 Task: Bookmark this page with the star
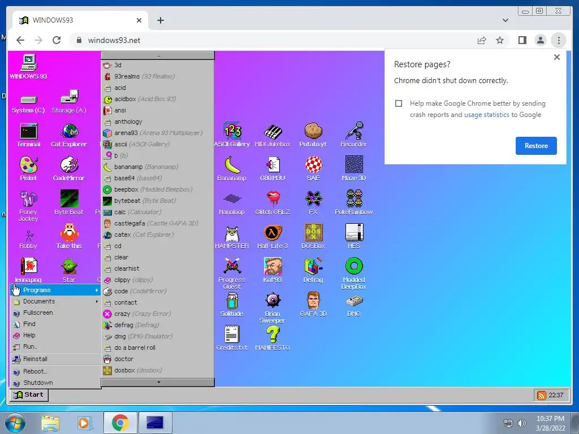click(x=500, y=40)
